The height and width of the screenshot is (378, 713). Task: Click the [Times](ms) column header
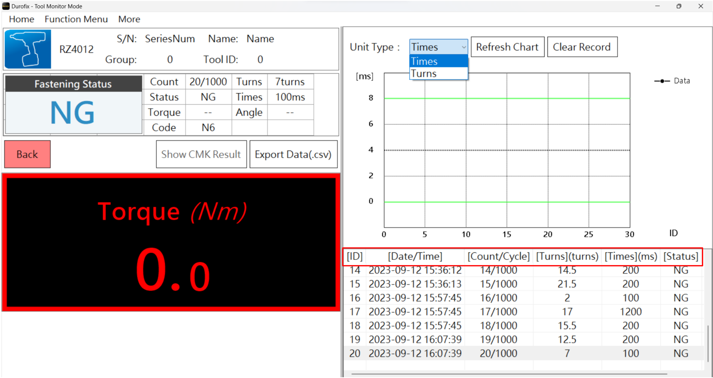630,257
